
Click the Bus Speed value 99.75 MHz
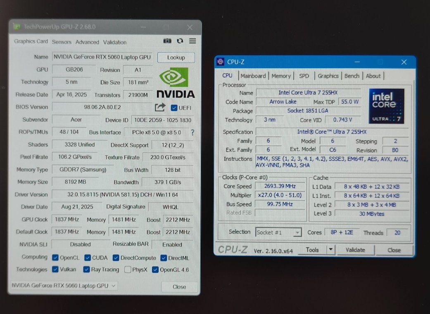[280, 204]
